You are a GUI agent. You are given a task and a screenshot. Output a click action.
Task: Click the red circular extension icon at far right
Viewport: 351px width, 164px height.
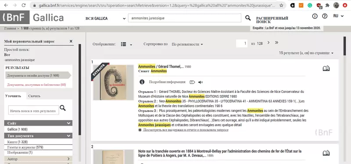345,5
